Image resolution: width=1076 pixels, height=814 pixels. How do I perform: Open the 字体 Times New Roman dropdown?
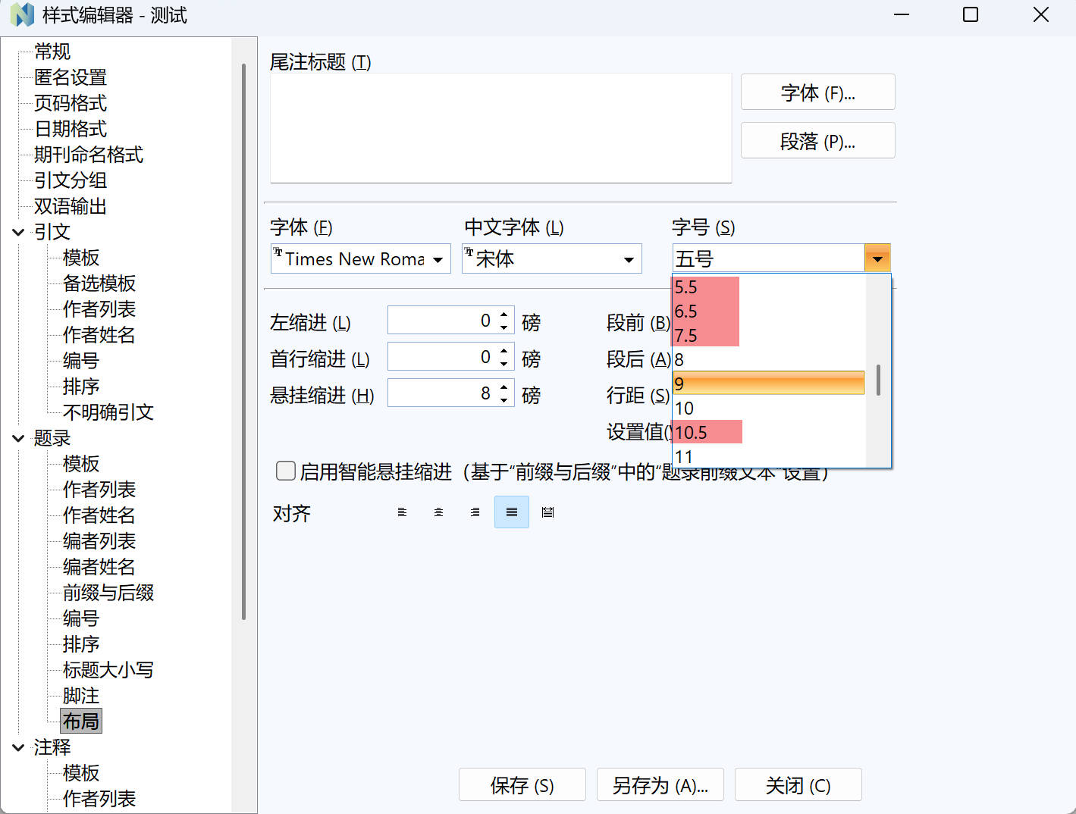pyautogui.click(x=438, y=260)
